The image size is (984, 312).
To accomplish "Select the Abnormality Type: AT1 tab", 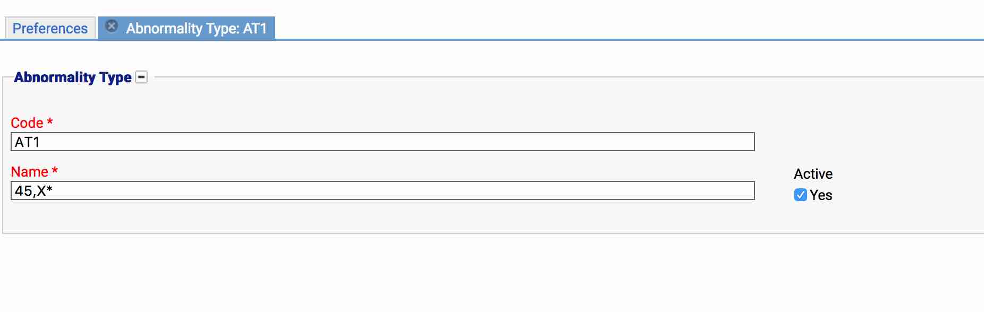I will 196,28.
